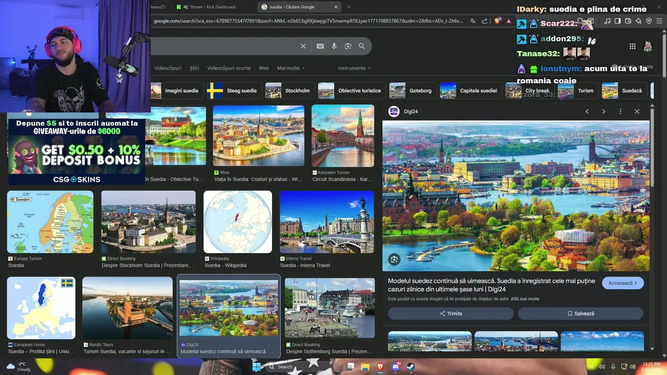This screenshot has width=667, height=375.
Task: Select the Obiective turistice filter chip
Action: pyautogui.click(x=351, y=91)
